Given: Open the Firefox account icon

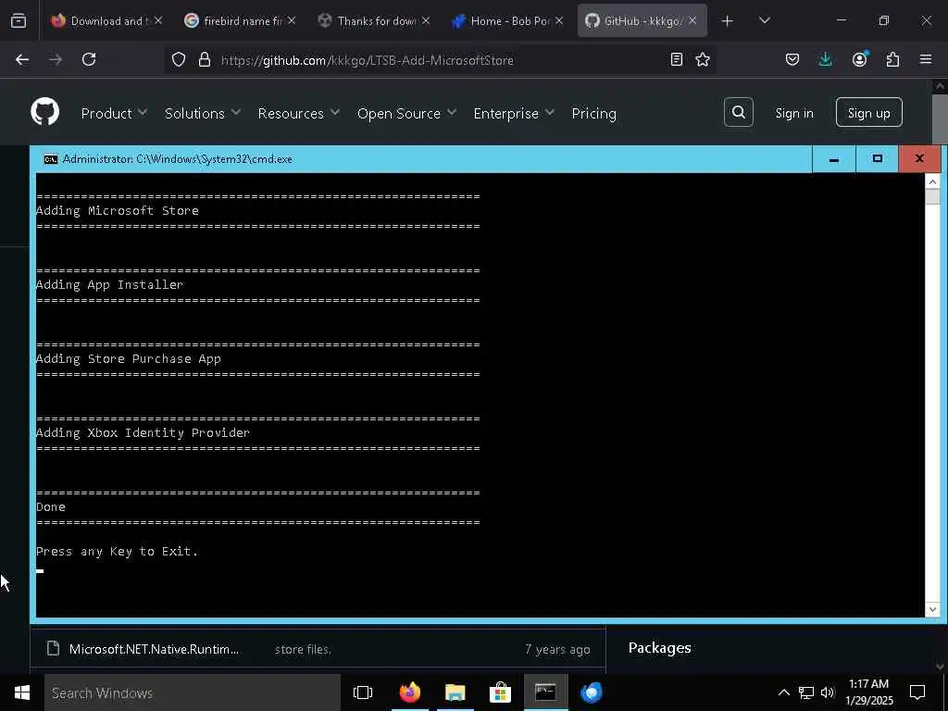Looking at the screenshot, I should point(860,58).
